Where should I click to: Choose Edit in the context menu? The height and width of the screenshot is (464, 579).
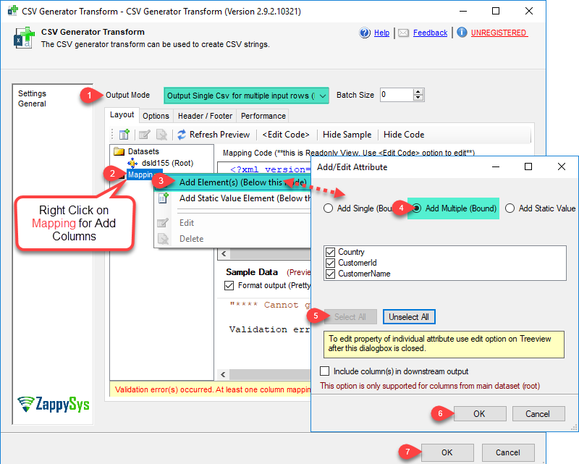coord(232,223)
